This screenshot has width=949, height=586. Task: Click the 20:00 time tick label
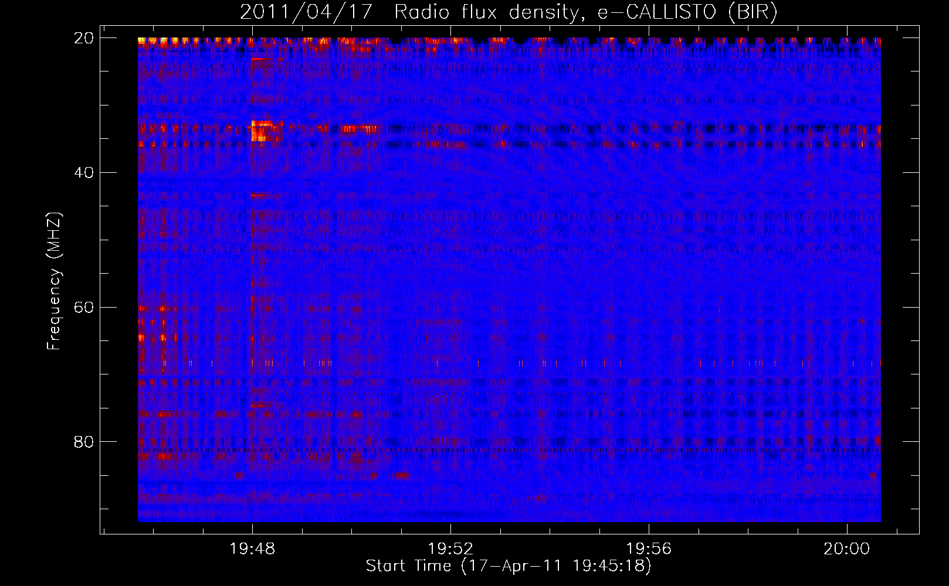click(x=846, y=549)
